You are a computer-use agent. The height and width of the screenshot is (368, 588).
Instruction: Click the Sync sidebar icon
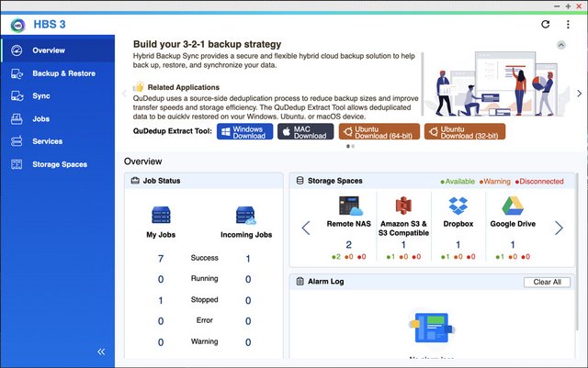pyautogui.click(x=17, y=96)
